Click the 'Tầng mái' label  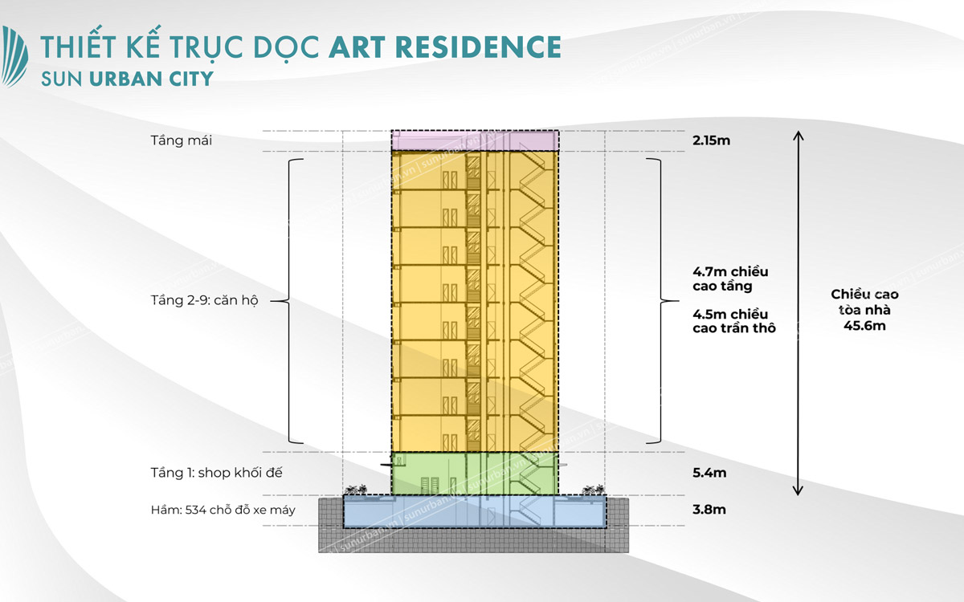181,141
